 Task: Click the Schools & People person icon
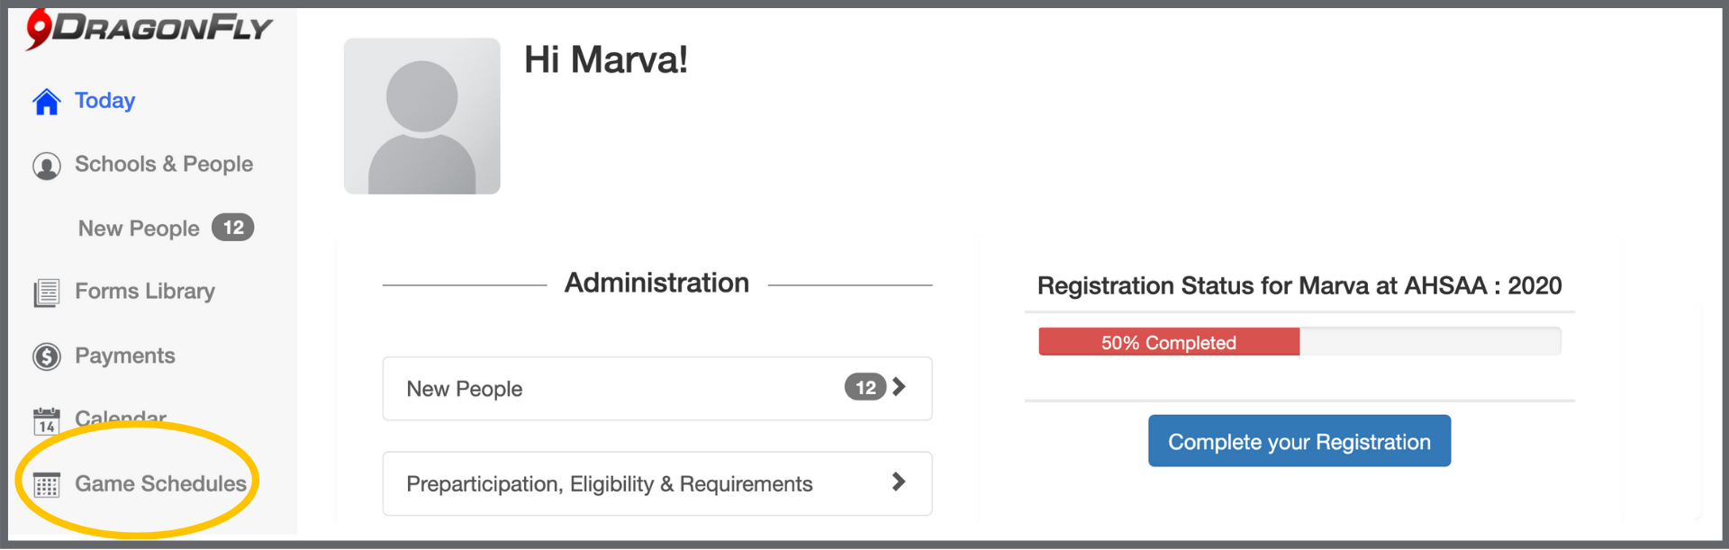[x=47, y=166]
